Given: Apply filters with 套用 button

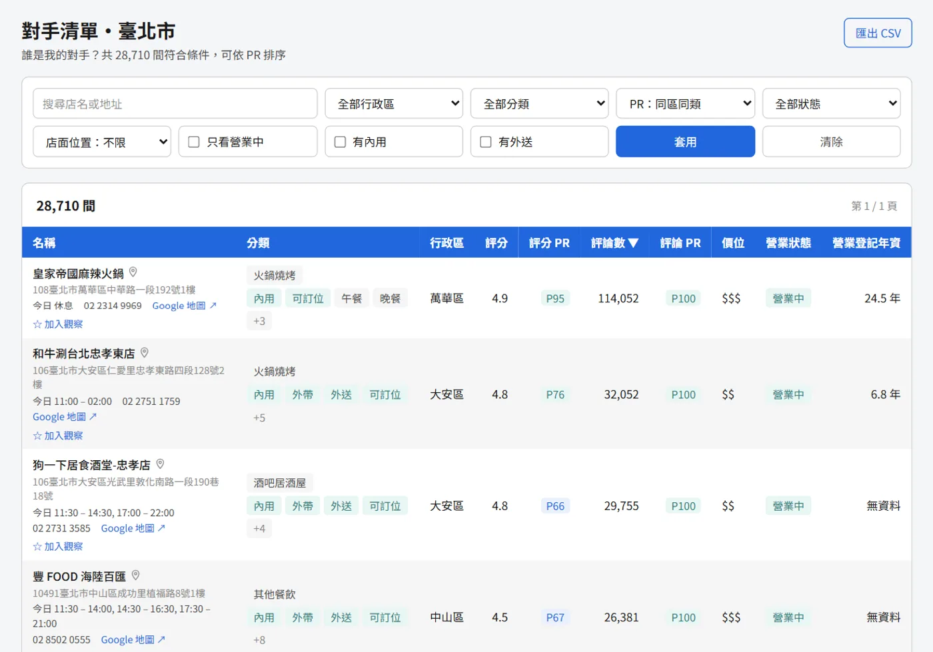Looking at the screenshot, I should click(685, 142).
